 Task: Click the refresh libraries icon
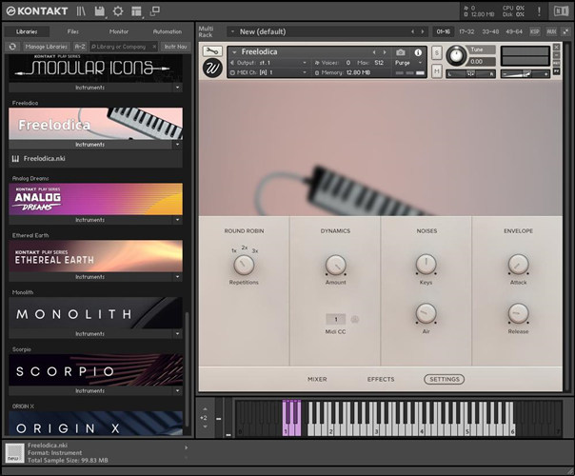coord(12,46)
